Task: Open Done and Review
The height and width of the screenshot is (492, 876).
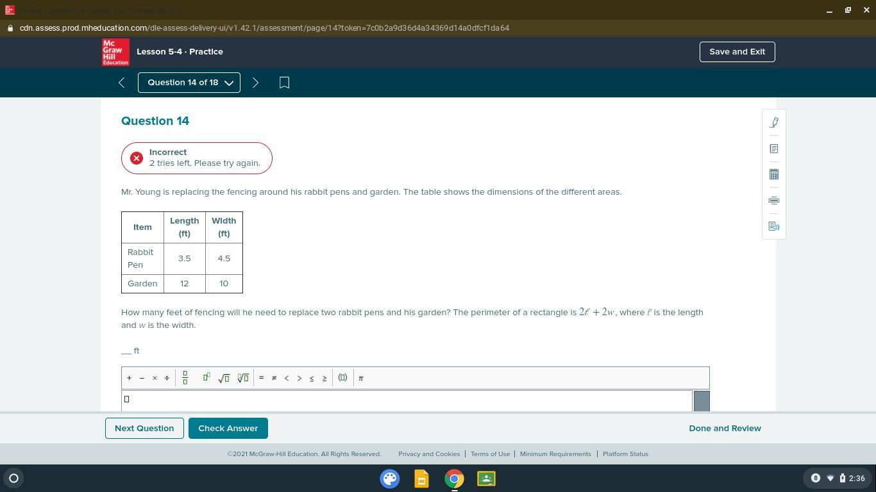Action: [x=725, y=429]
